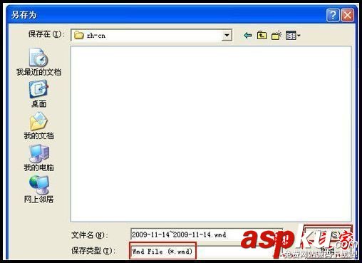Click inside the empty file list area

[x=211, y=134]
